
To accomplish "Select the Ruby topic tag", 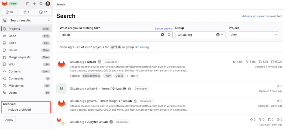I will 107,76.
